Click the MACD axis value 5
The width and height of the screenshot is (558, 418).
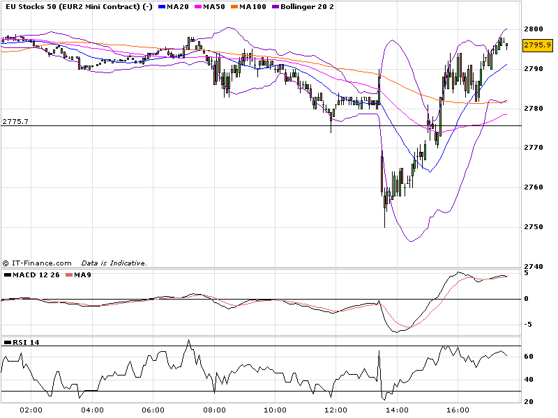click(527, 273)
